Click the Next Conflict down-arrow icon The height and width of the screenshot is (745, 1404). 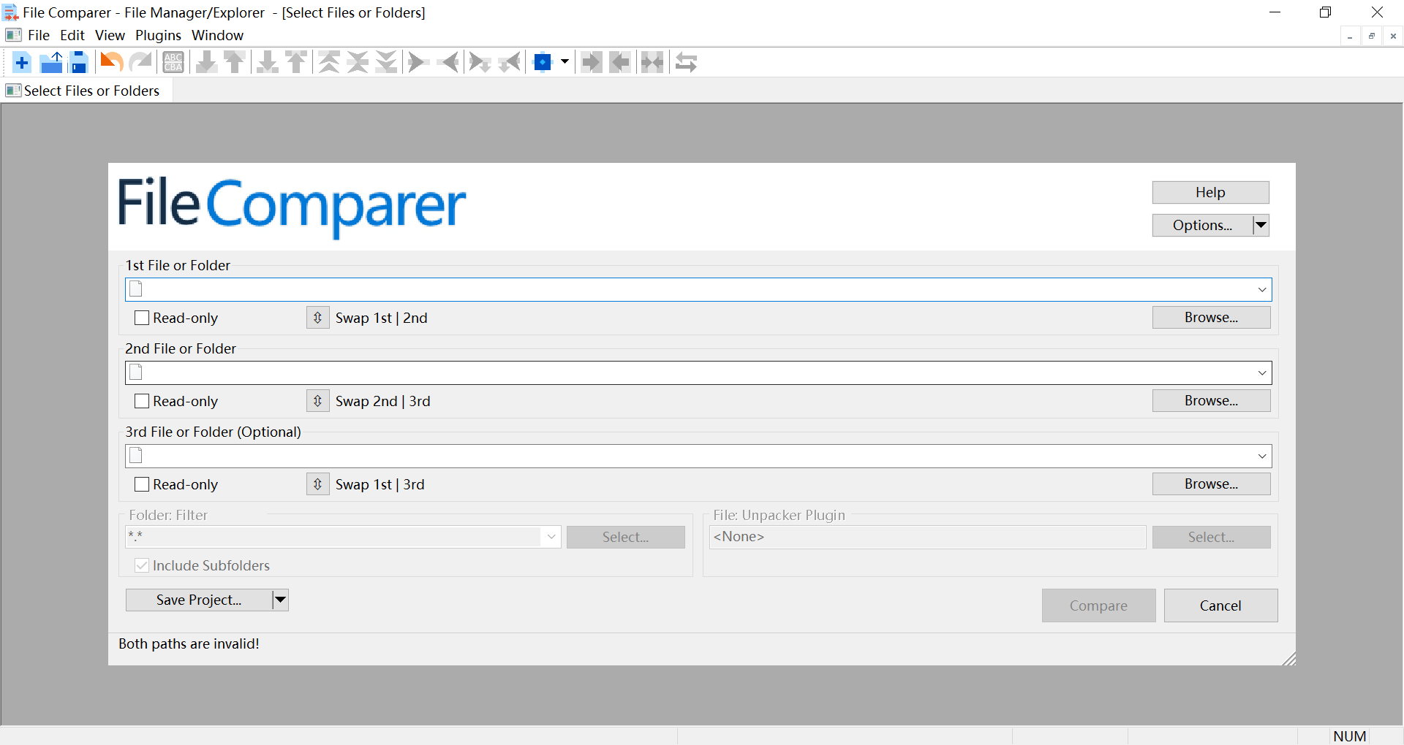pyautogui.click(x=268, y=63)
